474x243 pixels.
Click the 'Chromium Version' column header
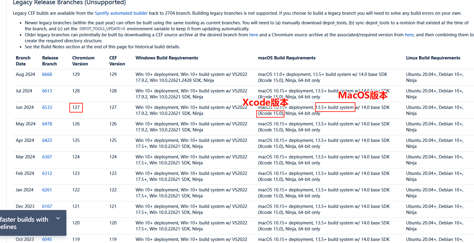pyautogui.click(x=83, y=61)
